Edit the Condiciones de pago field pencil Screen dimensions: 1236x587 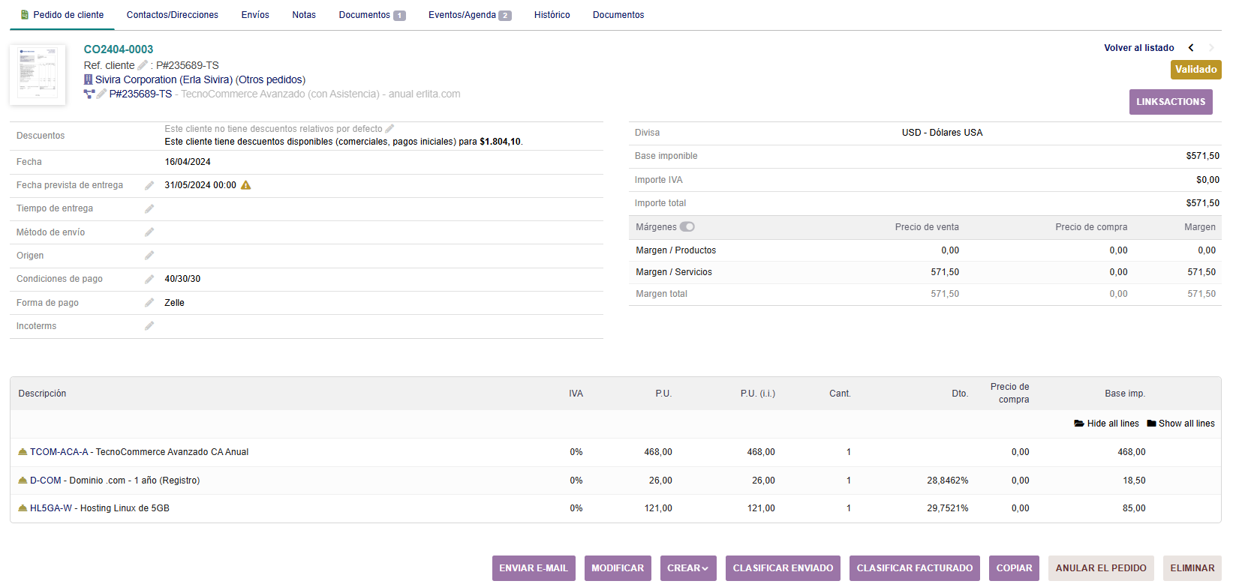click(x=149, y=279)
